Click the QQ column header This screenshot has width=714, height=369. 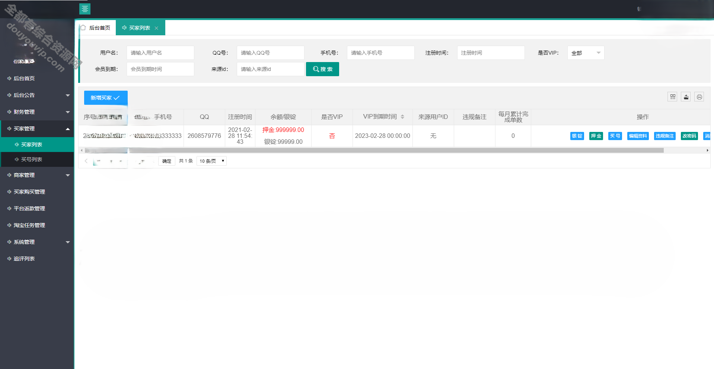pyautogui.click(x=204, y=117)
